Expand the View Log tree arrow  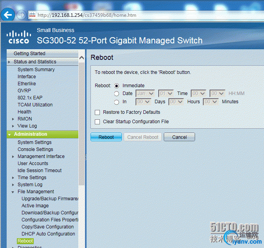coord(13,126)
